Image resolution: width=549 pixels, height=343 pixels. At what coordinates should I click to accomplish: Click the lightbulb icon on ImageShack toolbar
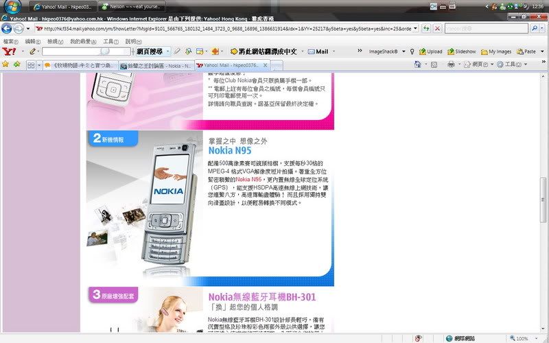[412, 51]
